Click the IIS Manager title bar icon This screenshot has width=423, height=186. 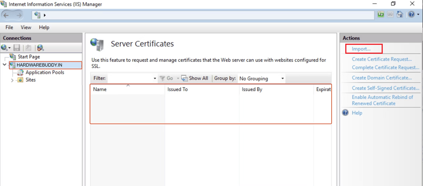pyautogui.click(x=4, y=4)
